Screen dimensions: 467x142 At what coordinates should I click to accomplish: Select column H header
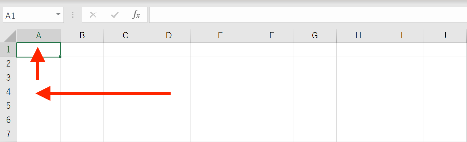[358, 36]
